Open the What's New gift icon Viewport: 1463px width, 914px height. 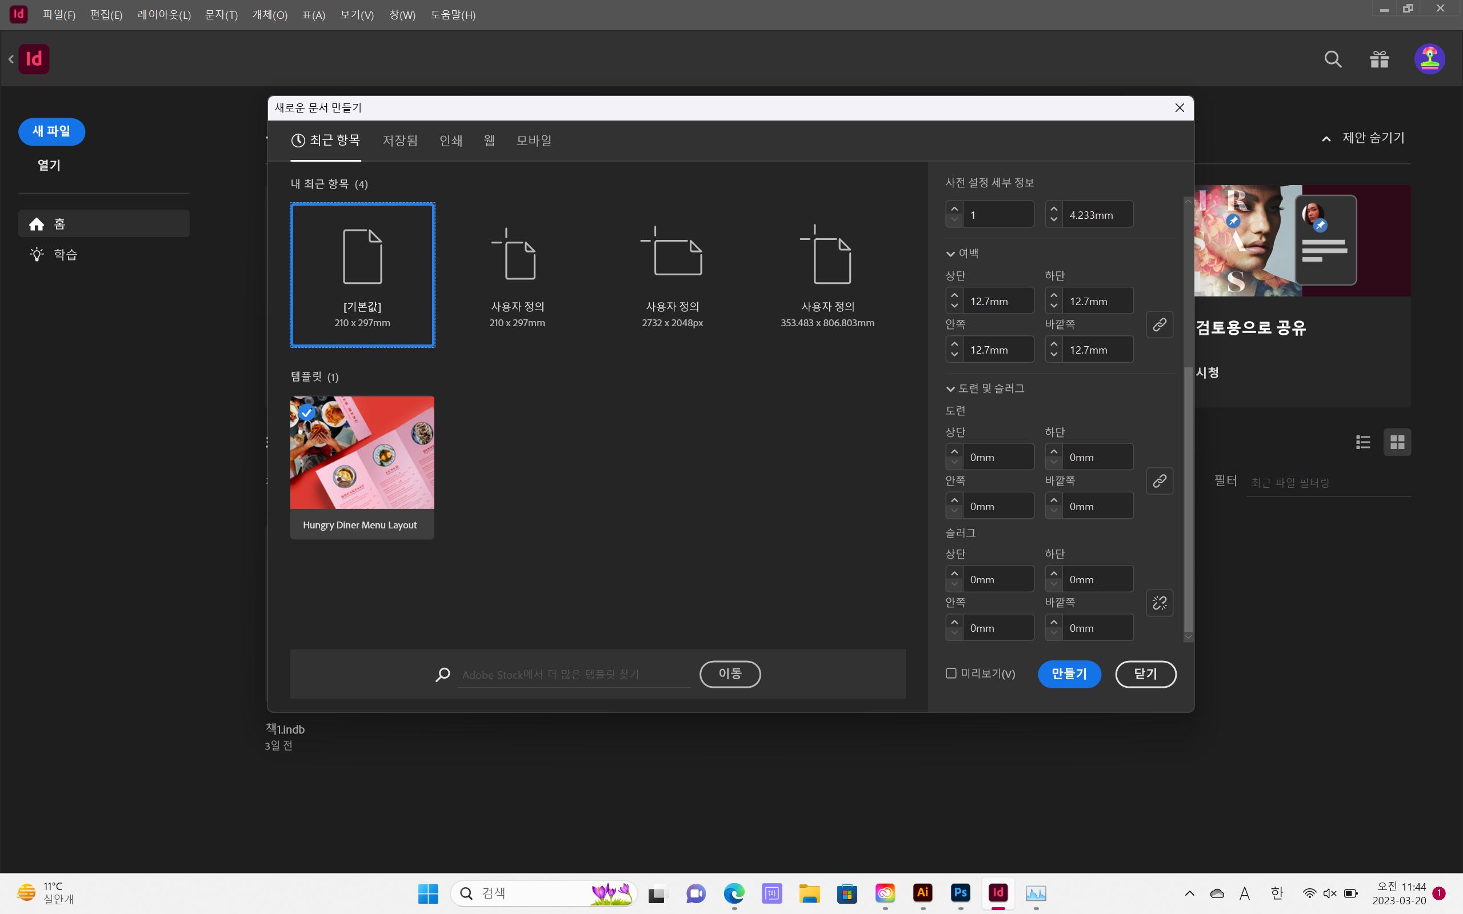tap(1379, 59)
